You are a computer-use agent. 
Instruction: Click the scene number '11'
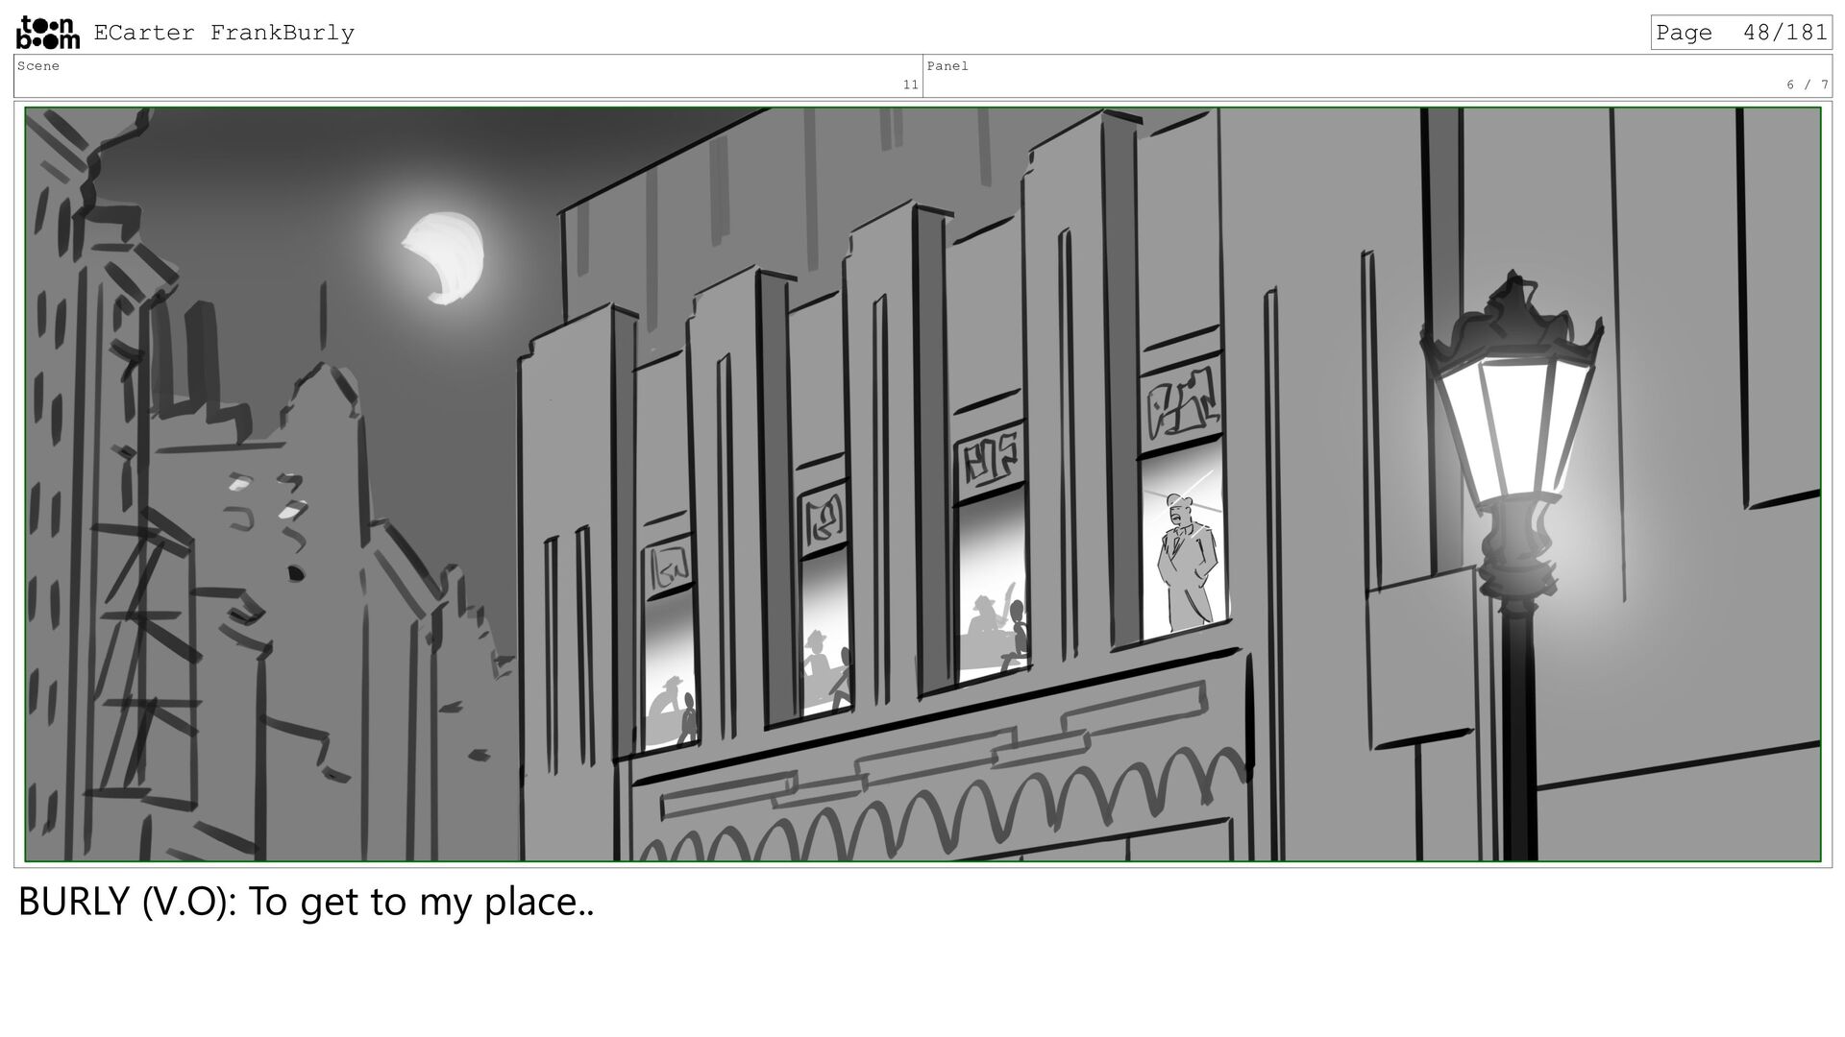(910, 85)
